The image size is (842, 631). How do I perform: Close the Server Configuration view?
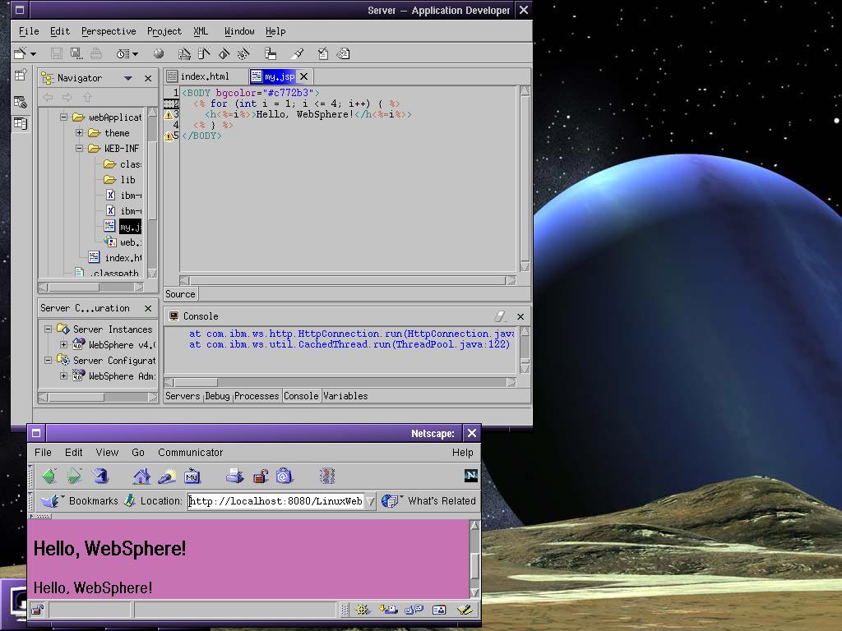148,309
